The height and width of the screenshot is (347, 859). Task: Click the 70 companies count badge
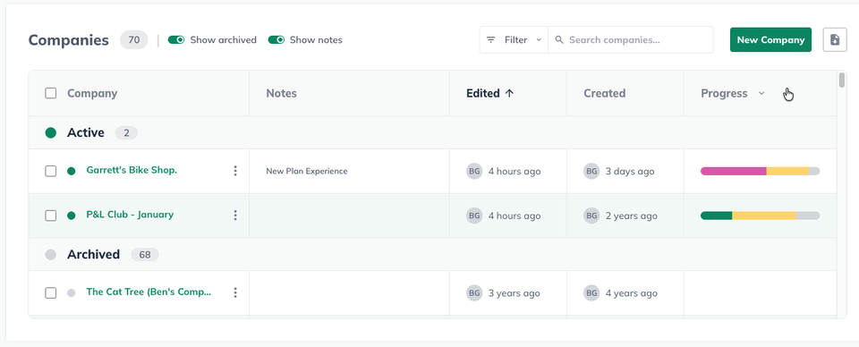133,40
